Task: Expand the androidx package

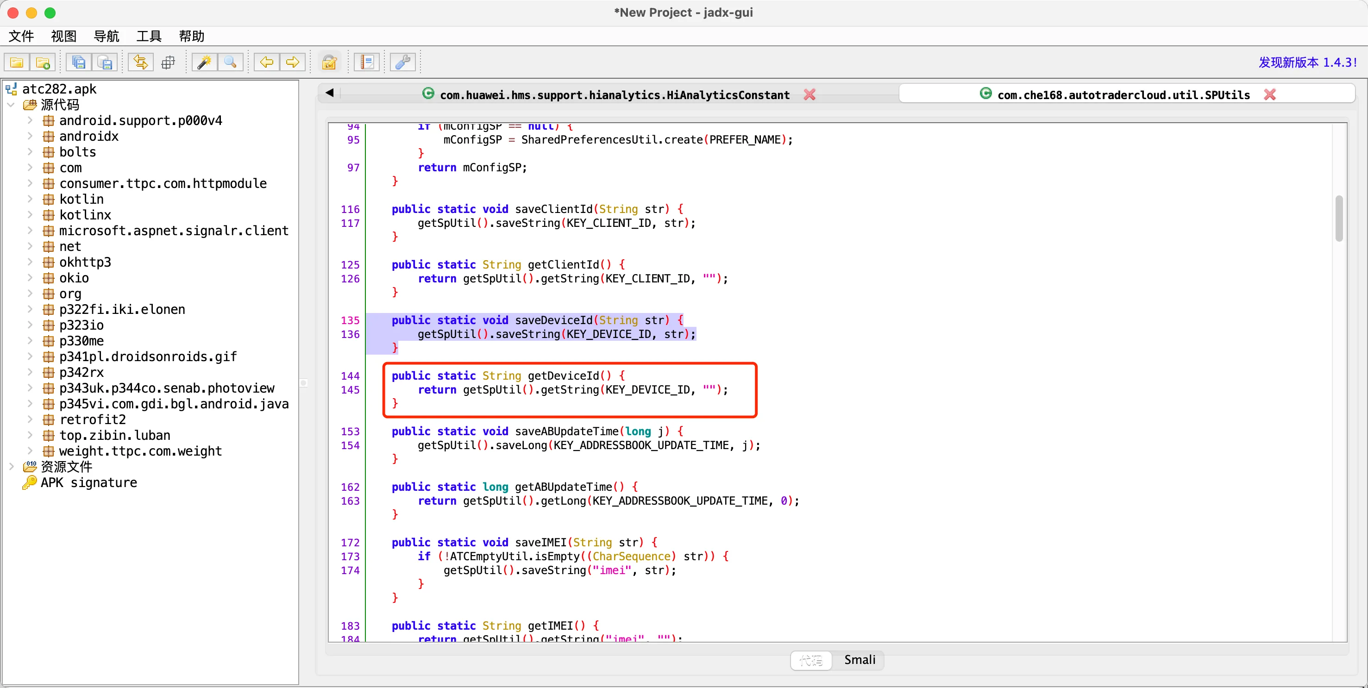Action: (30, 137)
